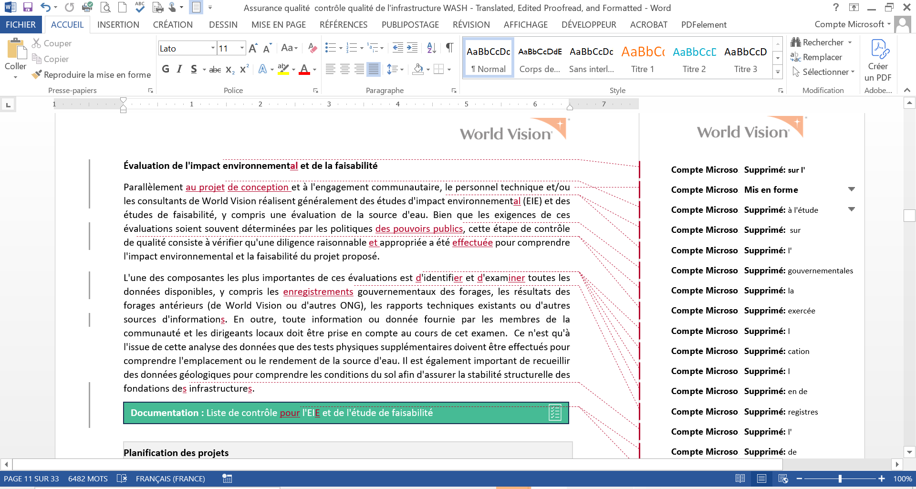The width and height of the screenshot is (916, 489).
Task: Open the change case Aa dropdown
Action: coord(289,48)
